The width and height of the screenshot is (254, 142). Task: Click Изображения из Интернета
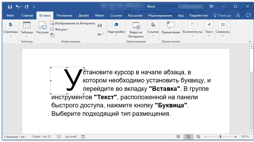point(73,23)
